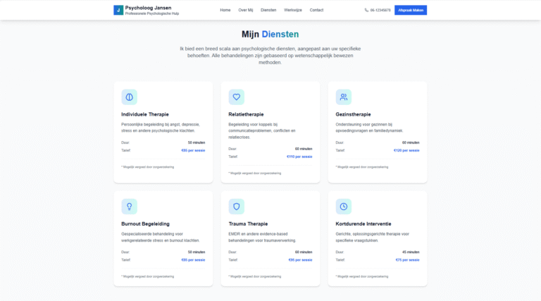Click the brain icon on Individuele Therapie card
Screen dimensions: 541x301
coord(129,97)
